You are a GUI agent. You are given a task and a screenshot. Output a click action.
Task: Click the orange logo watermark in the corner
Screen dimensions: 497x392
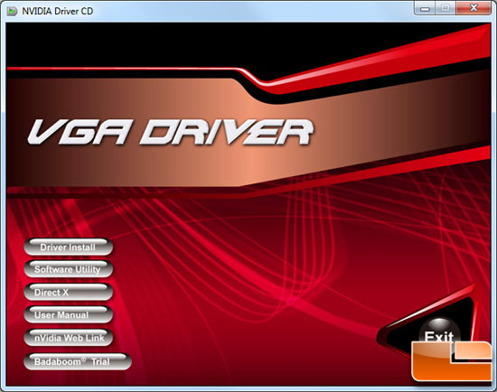click(452, 360)
